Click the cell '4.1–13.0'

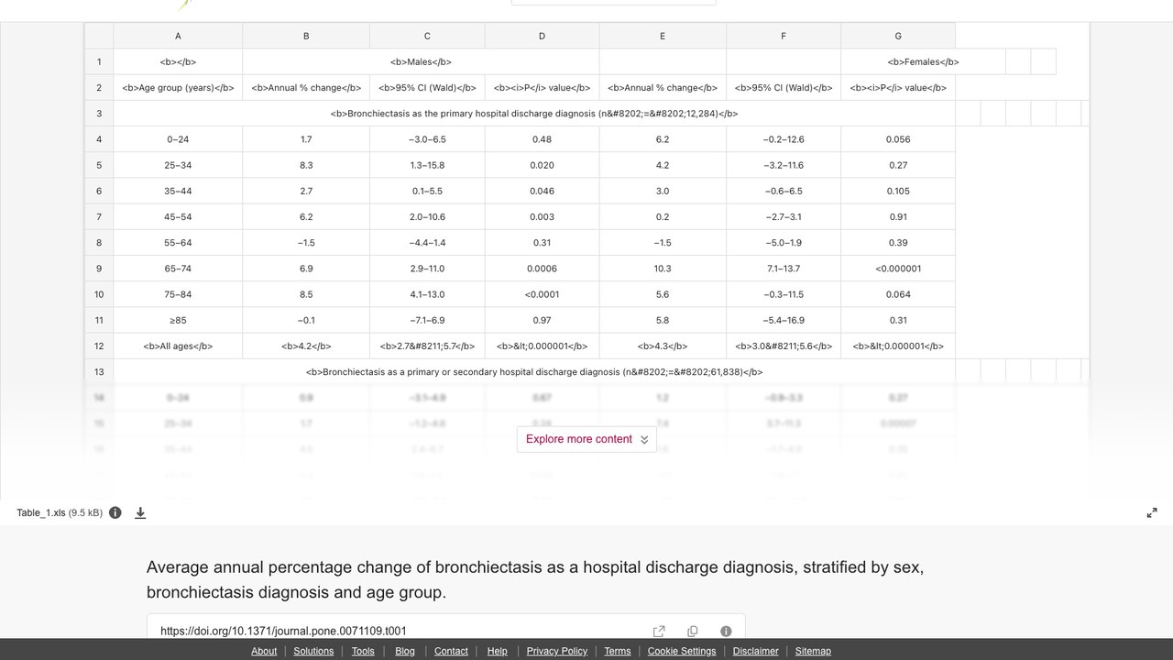427,294
